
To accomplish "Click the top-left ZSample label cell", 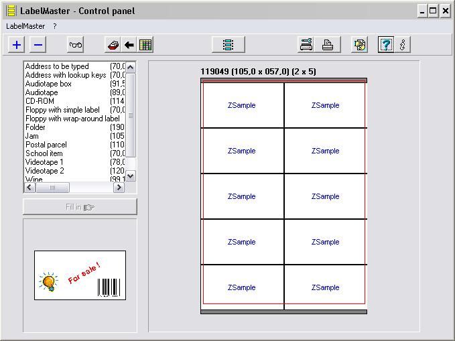I will click(242, 105).
